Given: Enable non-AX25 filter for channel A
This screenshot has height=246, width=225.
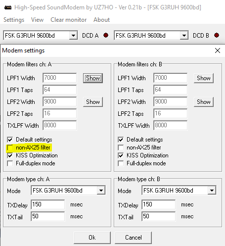Looking at the screenshot, I should pyautogui.click(x=10, y=148).
